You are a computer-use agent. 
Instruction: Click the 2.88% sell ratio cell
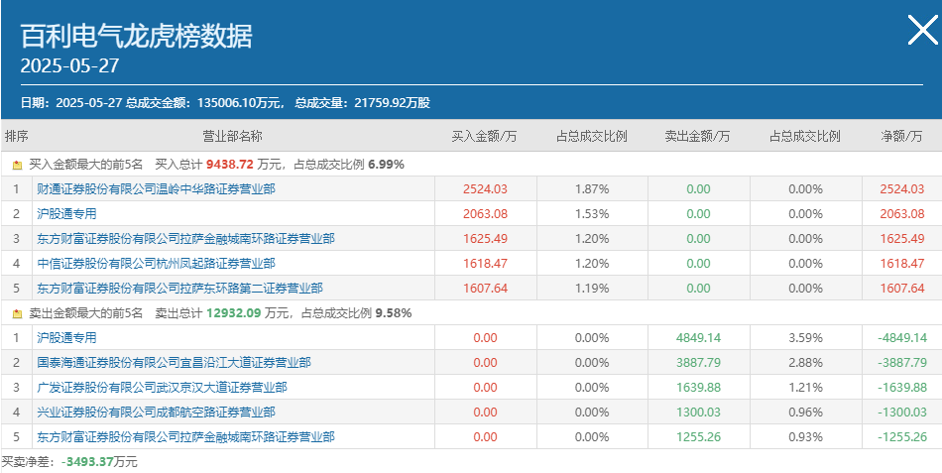[805, 363]
